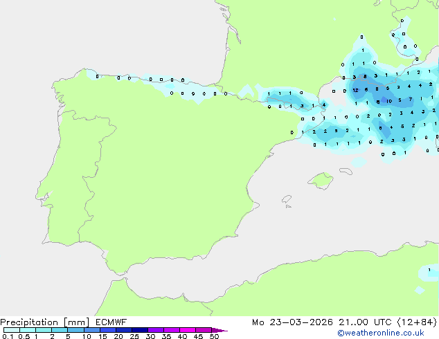439x339 pixels.
Task: Click the legend label '45'
Action: point(198,336)
